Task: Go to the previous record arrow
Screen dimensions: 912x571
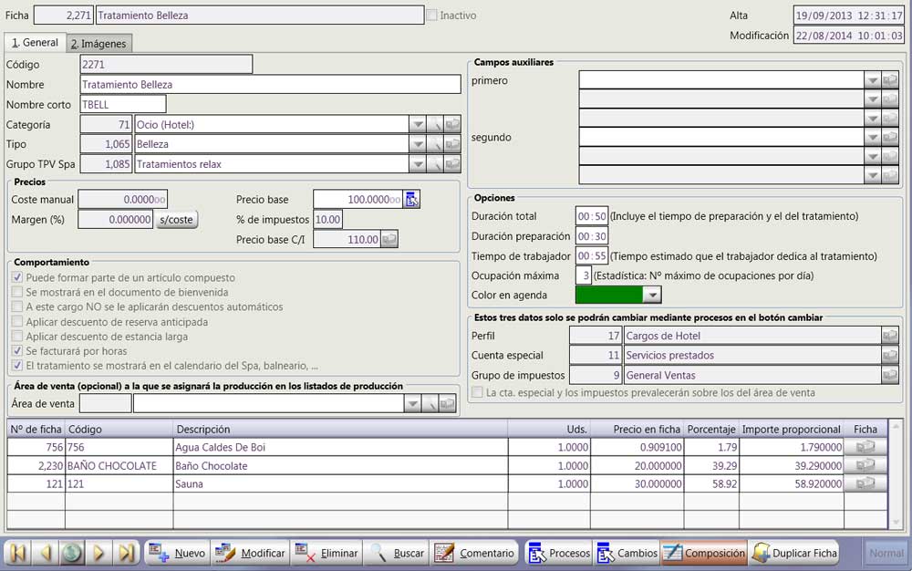Action: [x=45, y=553]
